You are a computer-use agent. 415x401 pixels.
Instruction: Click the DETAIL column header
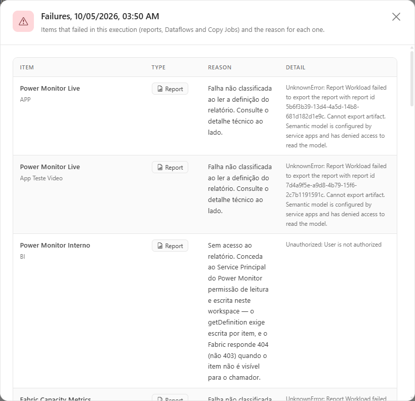[296, 67]
